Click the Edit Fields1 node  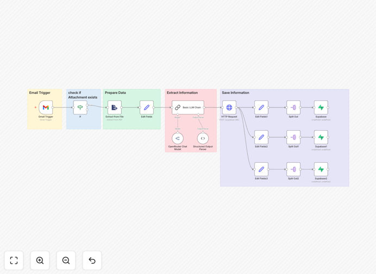point(261,107)
